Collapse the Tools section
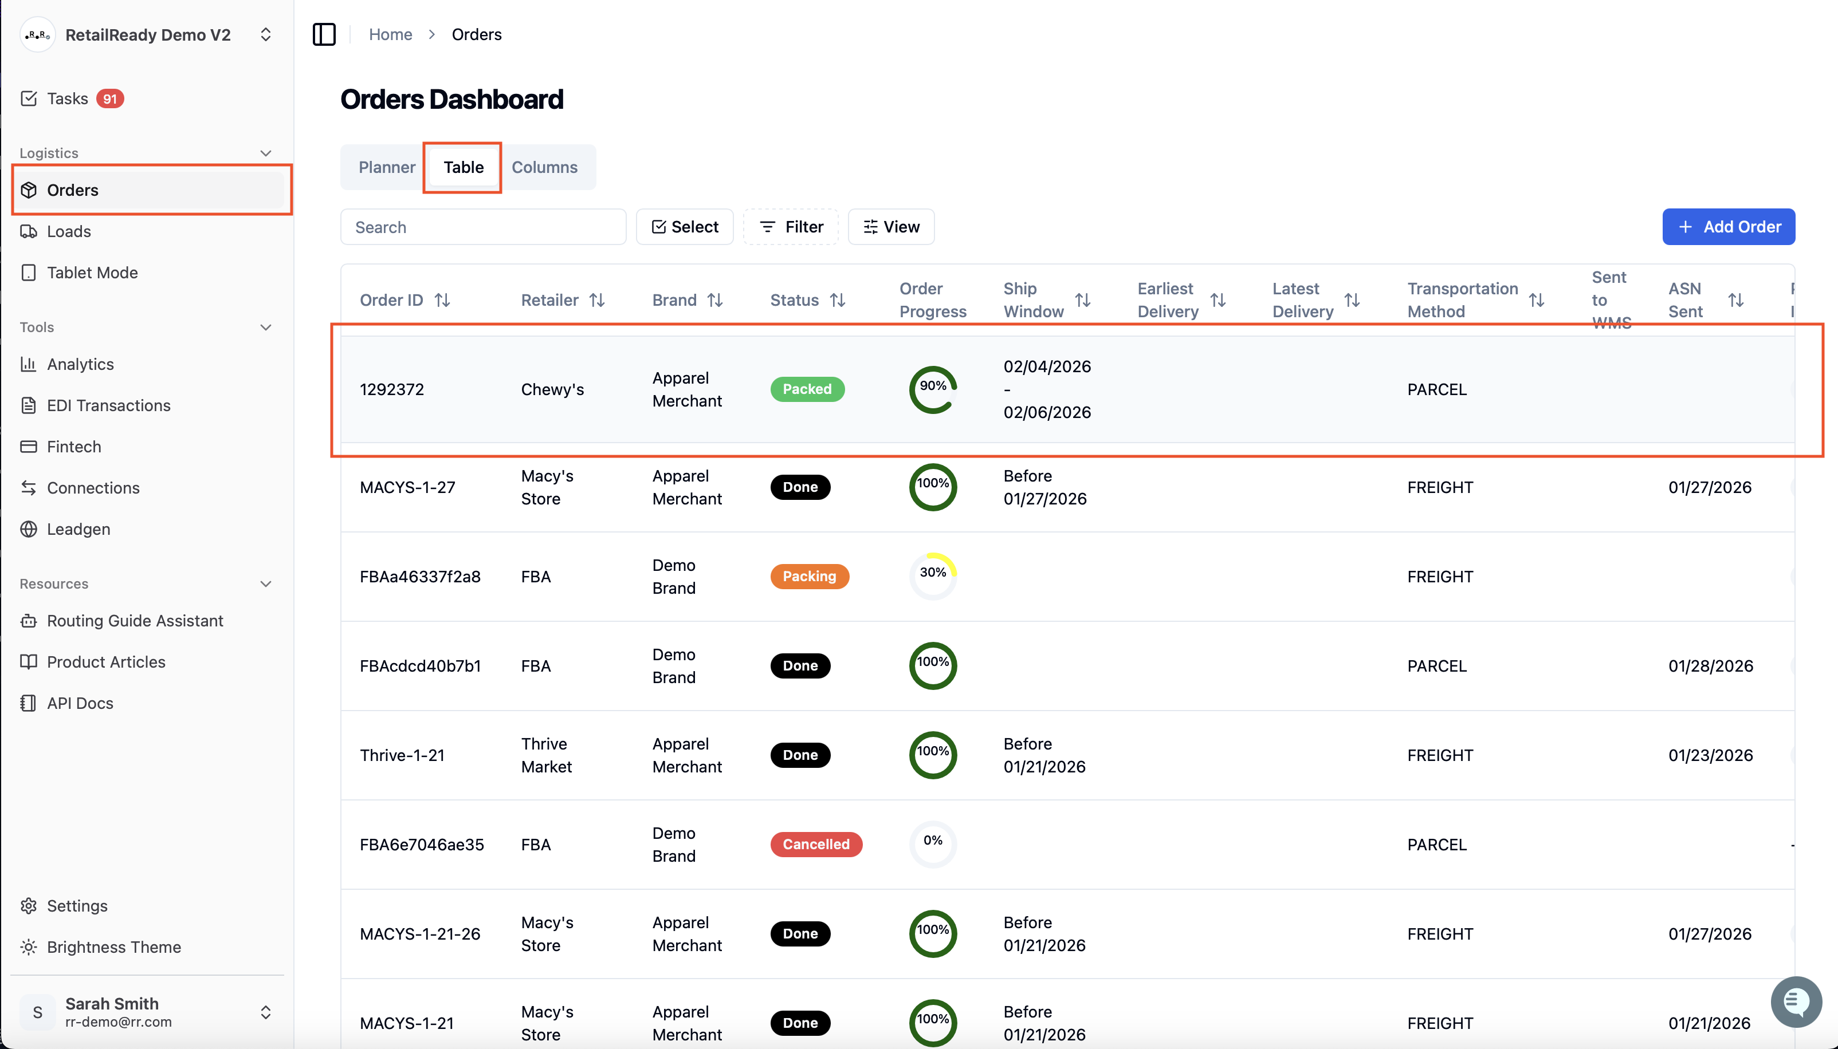 tap(265, 327)
